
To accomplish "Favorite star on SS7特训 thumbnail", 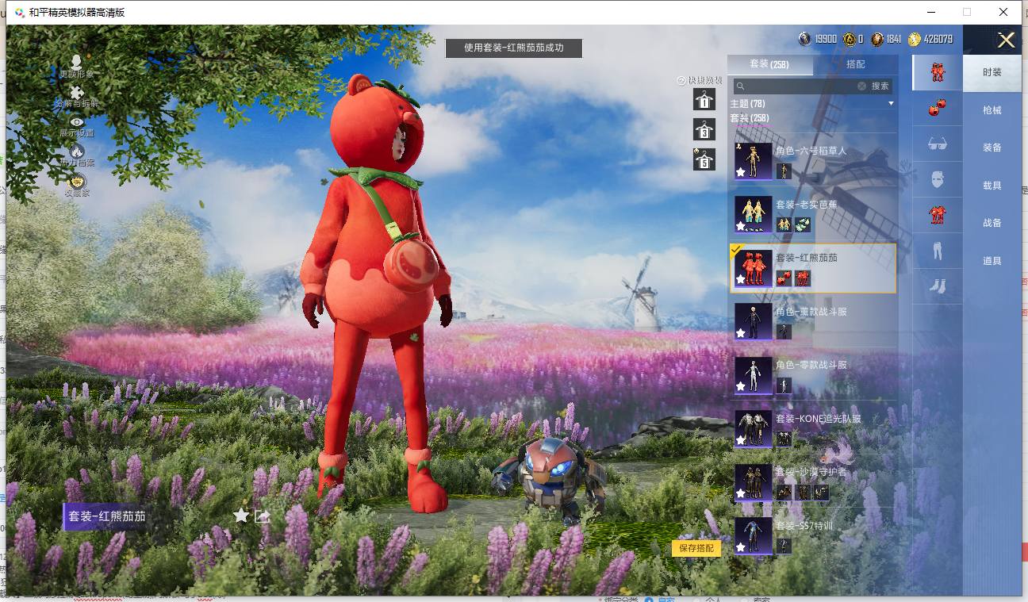I will (x=741, y=546).
